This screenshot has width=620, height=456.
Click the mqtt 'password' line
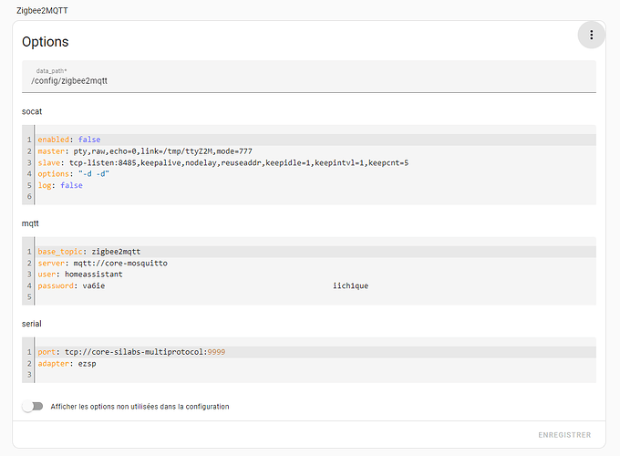pos(316,285)
